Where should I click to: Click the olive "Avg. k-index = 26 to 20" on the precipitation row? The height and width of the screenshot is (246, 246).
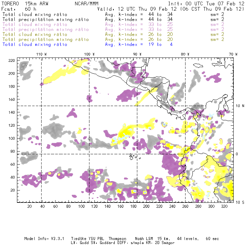coord(139,39)
